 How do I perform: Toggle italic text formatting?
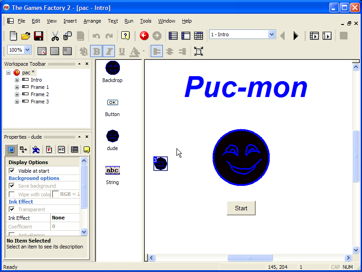tap(109, 51)
